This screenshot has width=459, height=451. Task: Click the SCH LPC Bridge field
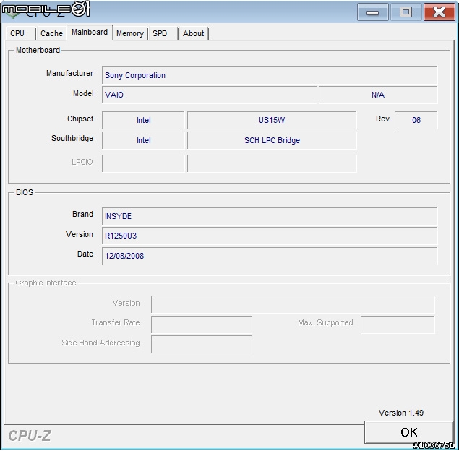[272, 140]
